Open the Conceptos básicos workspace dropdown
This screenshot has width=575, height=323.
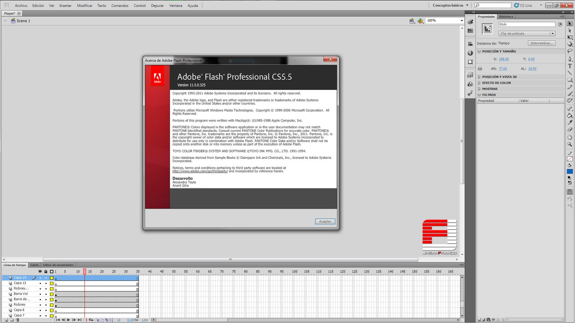(x=451, y=5)
